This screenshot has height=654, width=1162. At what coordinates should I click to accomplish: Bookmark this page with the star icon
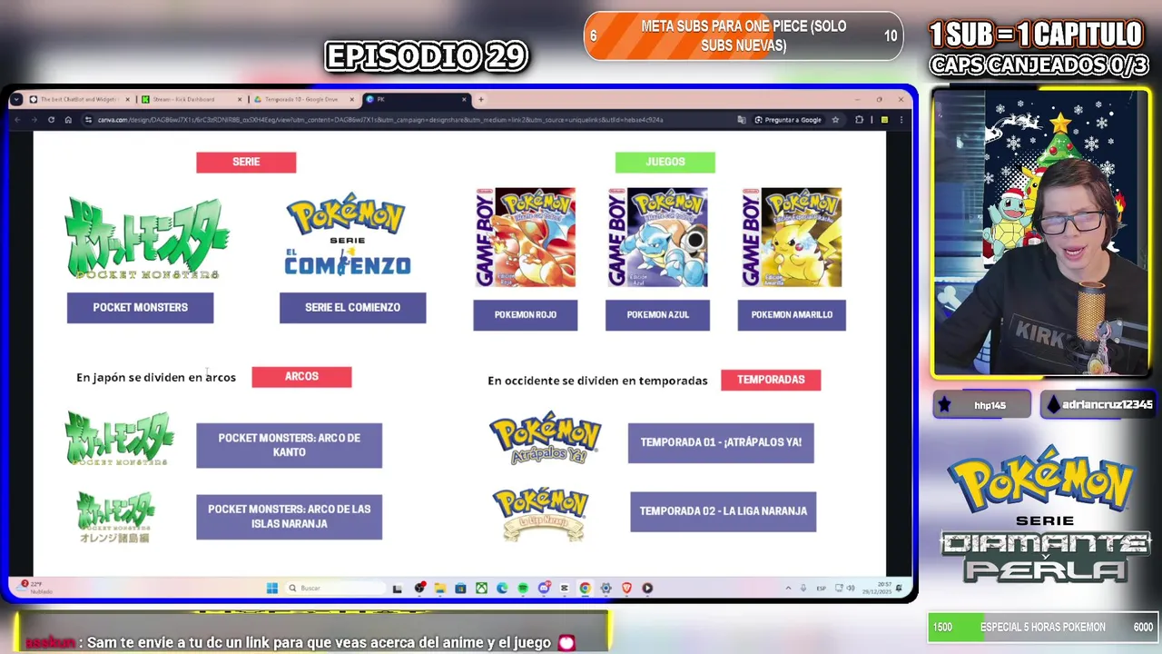click(835, 120)
